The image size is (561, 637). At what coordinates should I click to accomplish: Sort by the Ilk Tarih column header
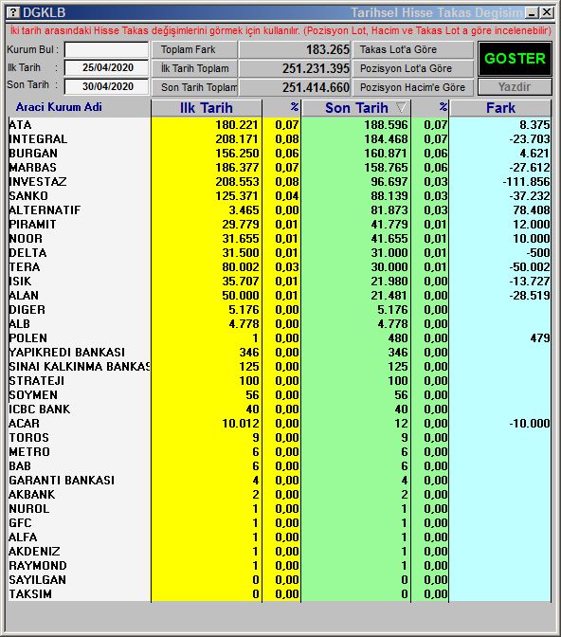[x=207, y=108]
